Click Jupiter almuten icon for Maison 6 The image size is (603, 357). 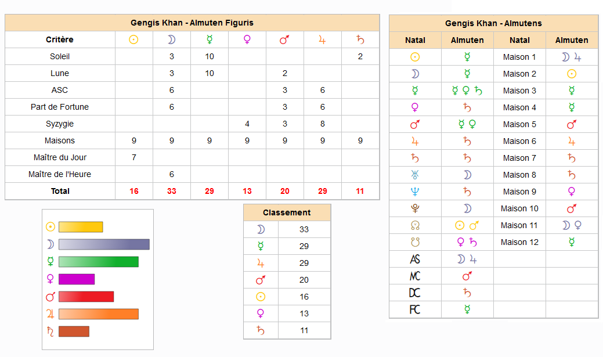(x=572, y=142)
